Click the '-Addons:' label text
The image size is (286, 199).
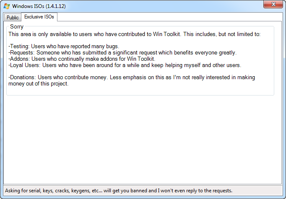coord(19,59)
